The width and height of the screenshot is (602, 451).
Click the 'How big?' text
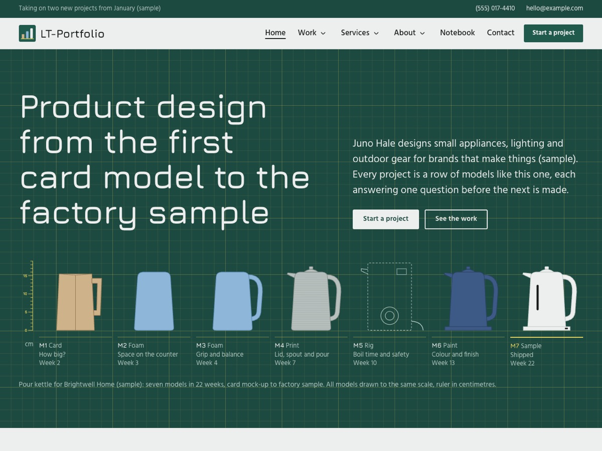(x=52, y=354)
